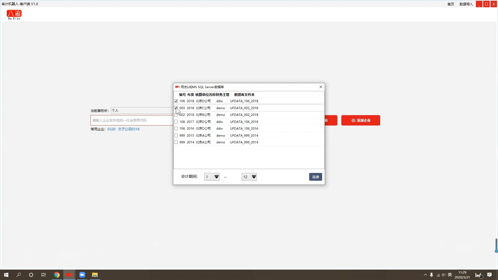The width and height of the screenshot is (498, 280).
Task: Click the tray icon left of notifications
Action: [x=479, y=275]
